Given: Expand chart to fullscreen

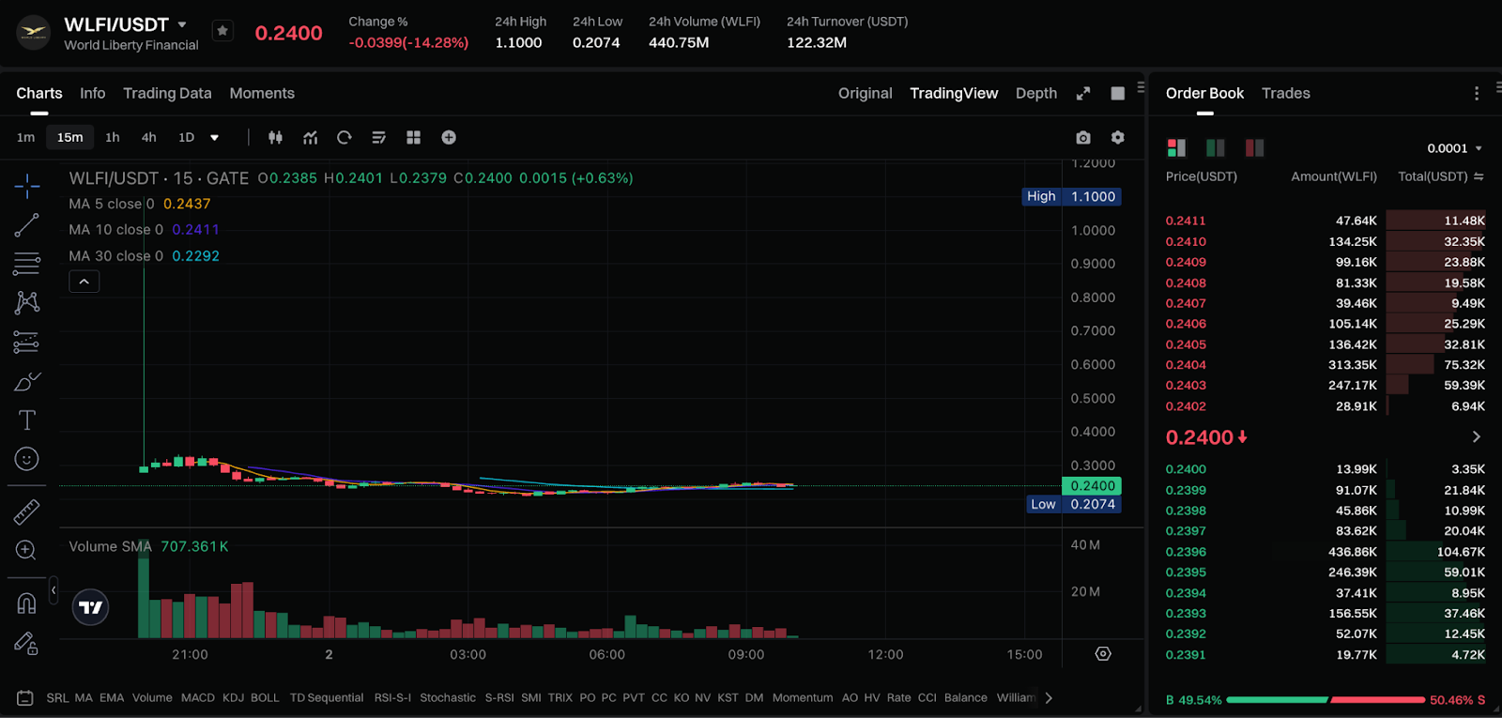Looking at the screenshot, I should [x=1083, y=93].
